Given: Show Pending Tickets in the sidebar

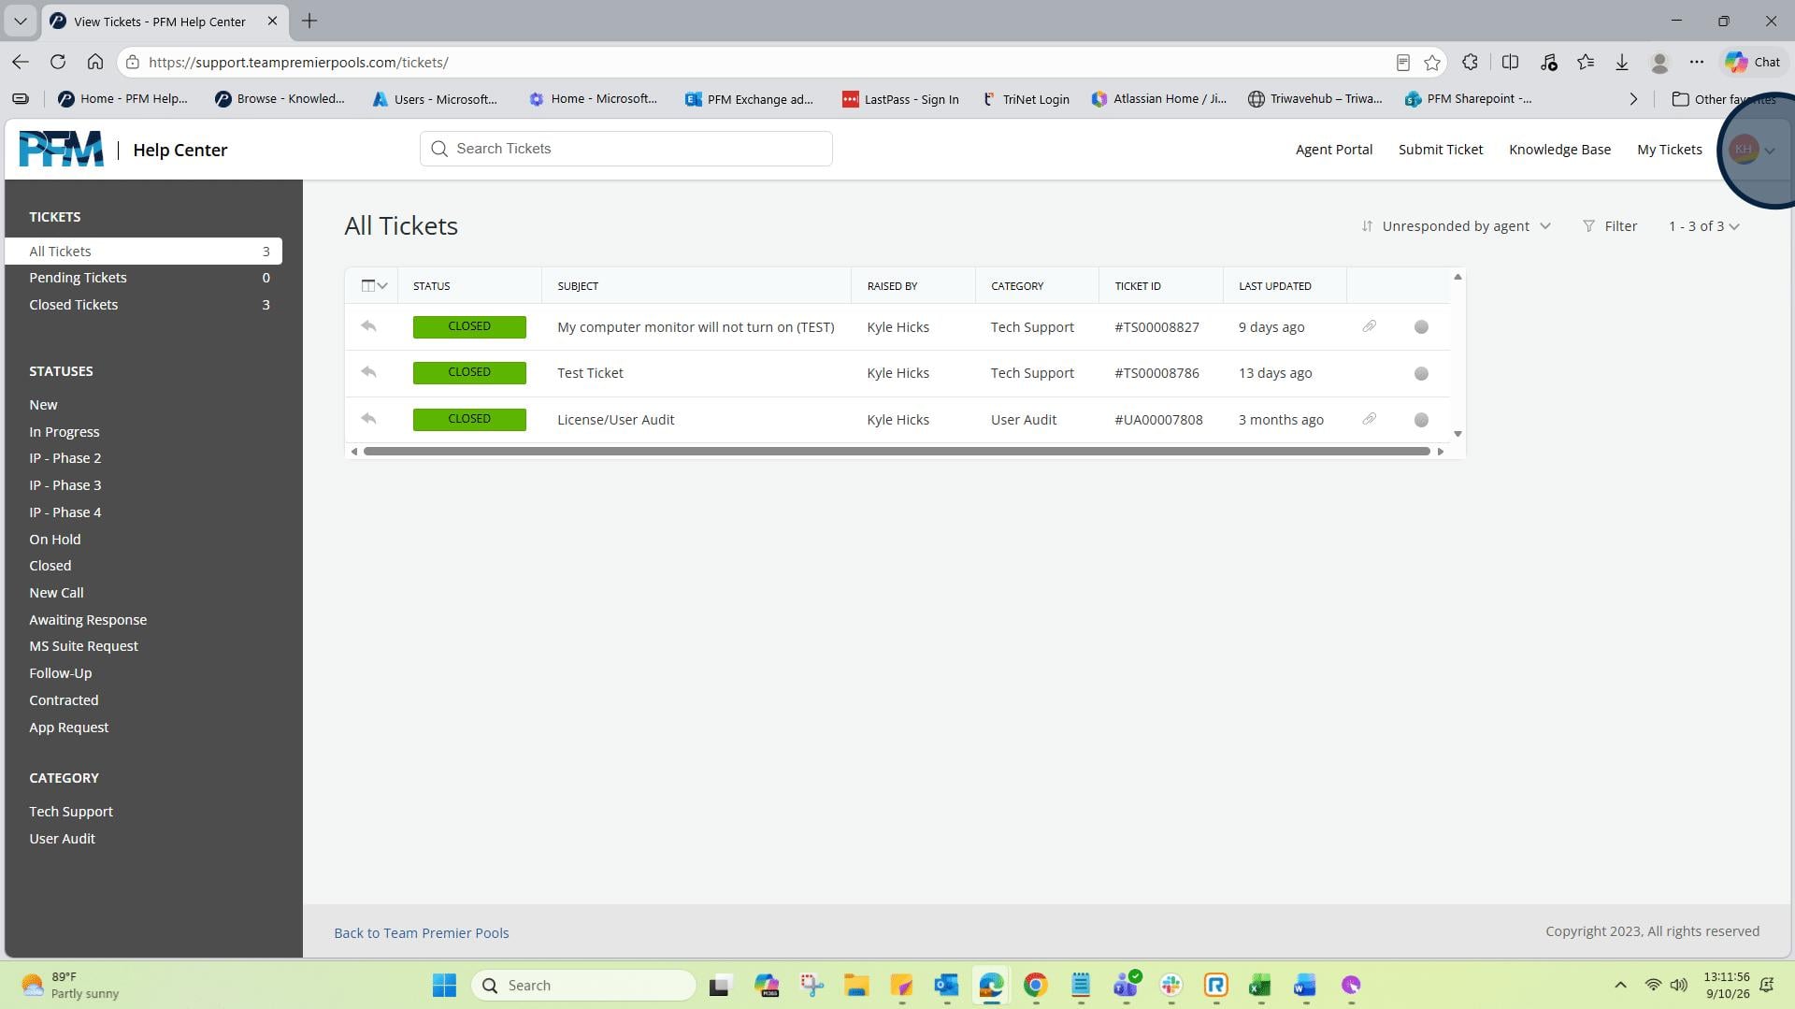Looking at the screenshot, I should pyautogui.click(x=150, y=278).
